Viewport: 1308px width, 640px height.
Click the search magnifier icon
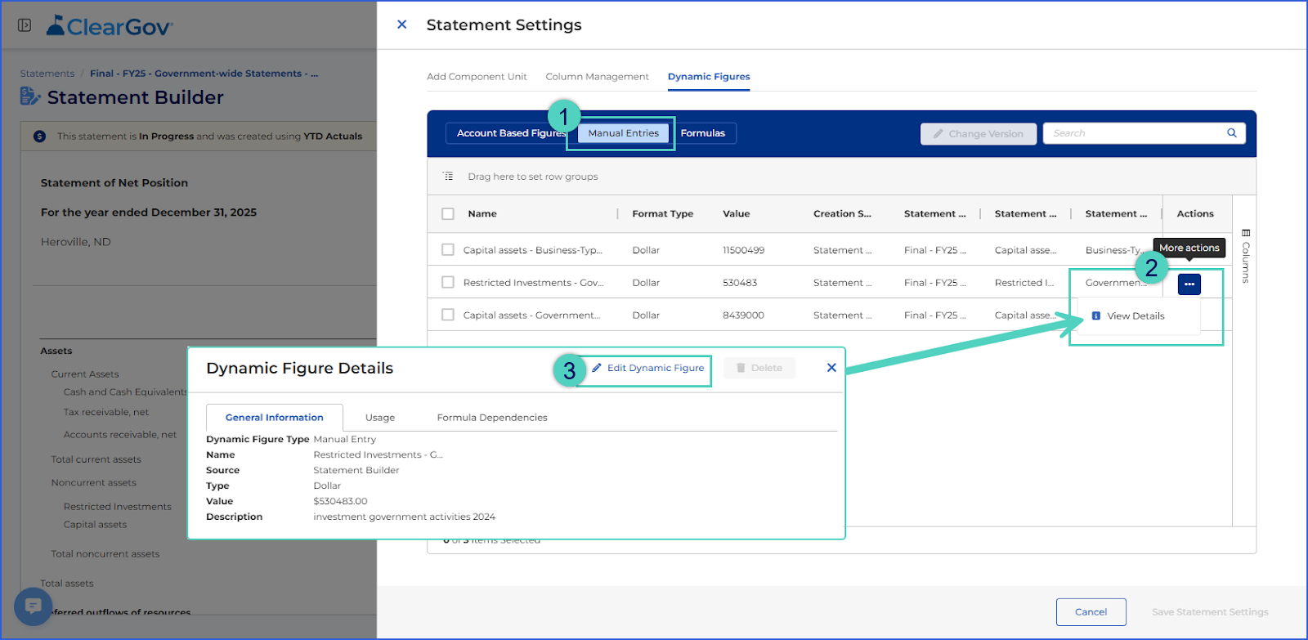click(1231, 133)
